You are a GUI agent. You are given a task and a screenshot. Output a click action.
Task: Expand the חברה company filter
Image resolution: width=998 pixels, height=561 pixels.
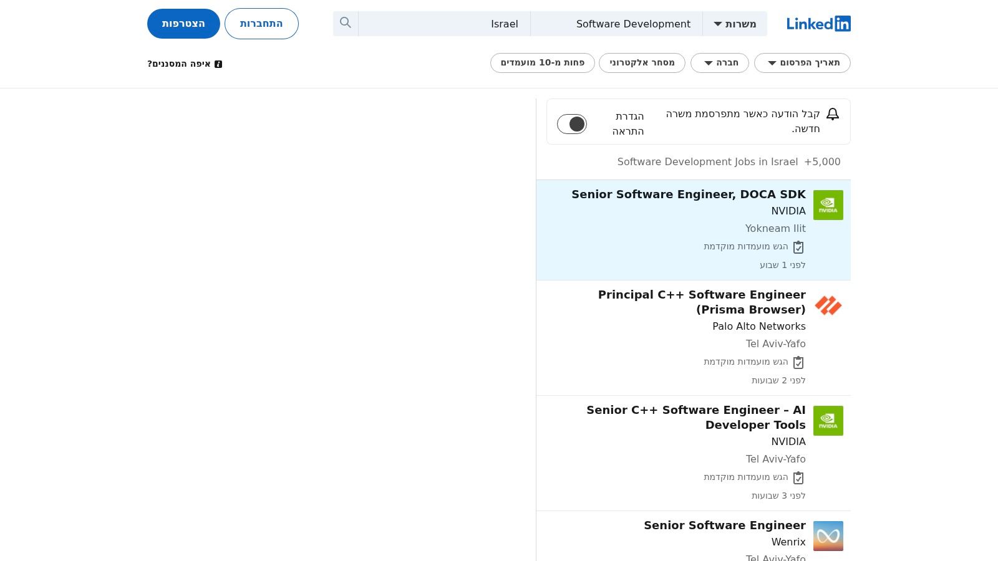pos(720,63)
